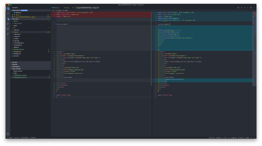Click the open changes icon in the diff toolbar

238,8
